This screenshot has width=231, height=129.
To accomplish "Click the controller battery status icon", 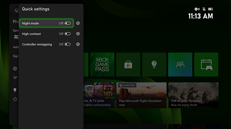I will point(210,9).
